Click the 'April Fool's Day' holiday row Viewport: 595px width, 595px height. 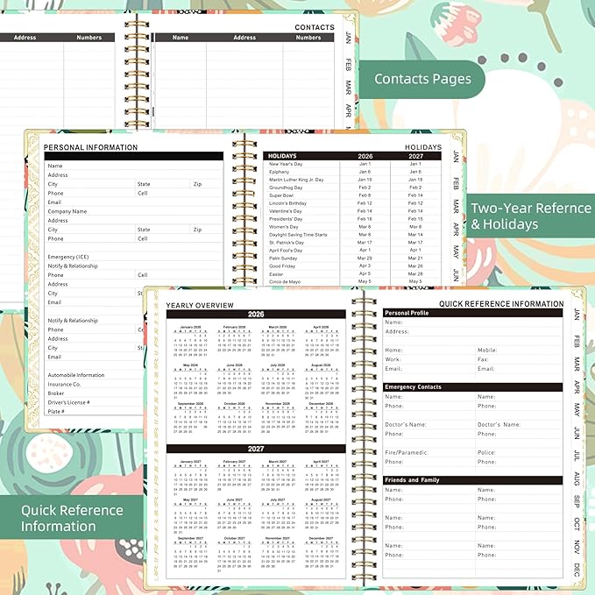coord(352,251)
